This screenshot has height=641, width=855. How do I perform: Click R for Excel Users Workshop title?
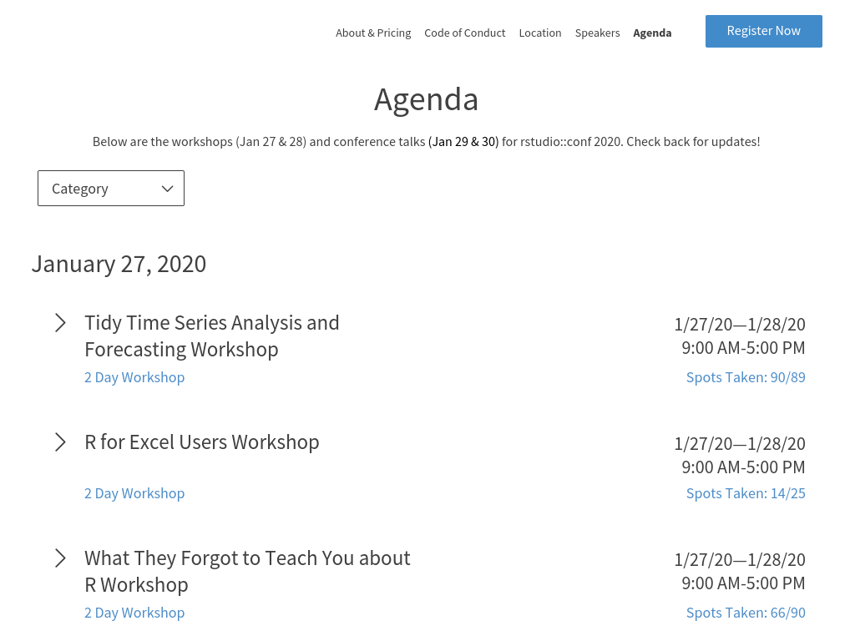click(202, 442)
